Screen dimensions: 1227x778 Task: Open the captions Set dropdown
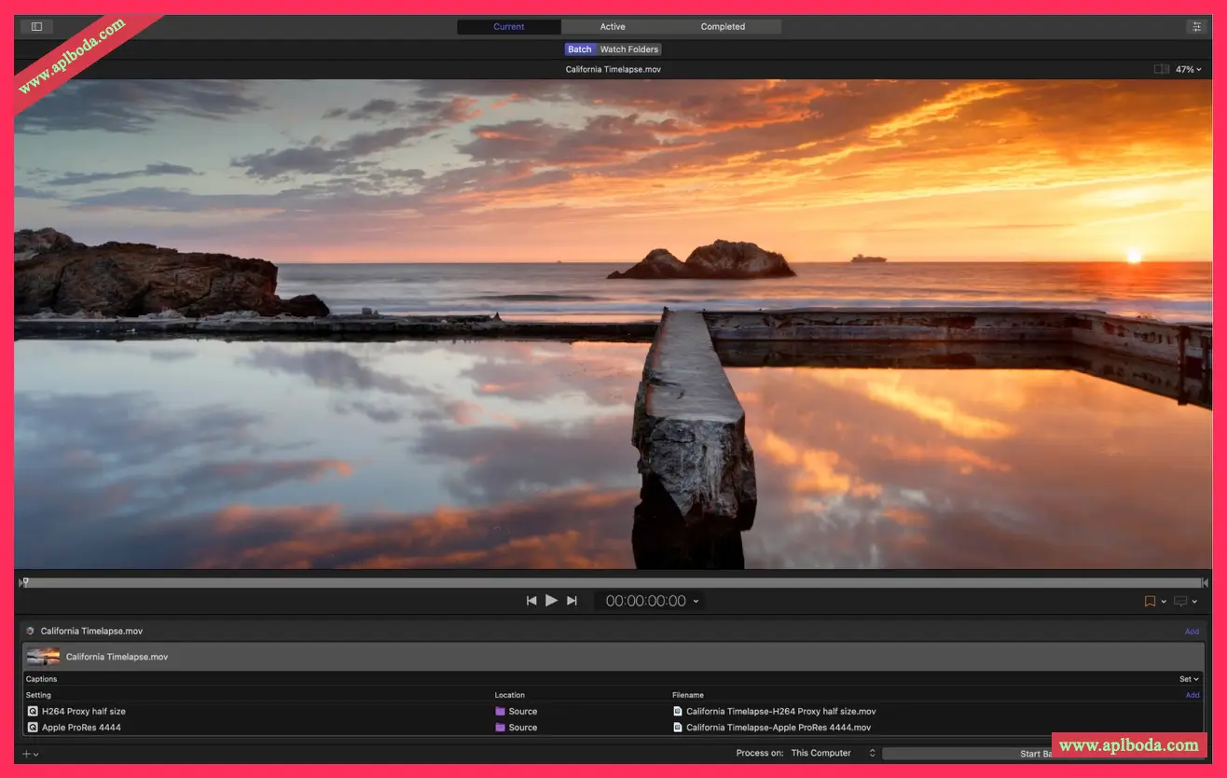pyautogui.click(x=1189, y=679)
